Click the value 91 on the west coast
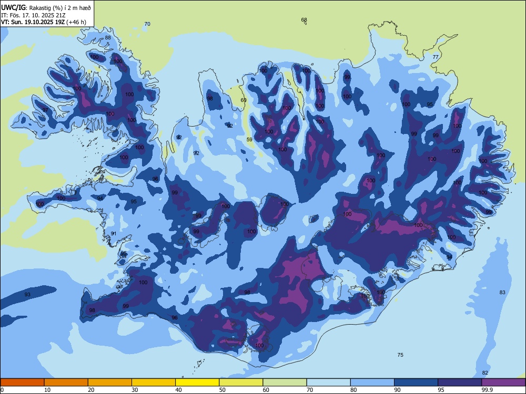This screenshot has height=394, width=526. coord(114,234)
